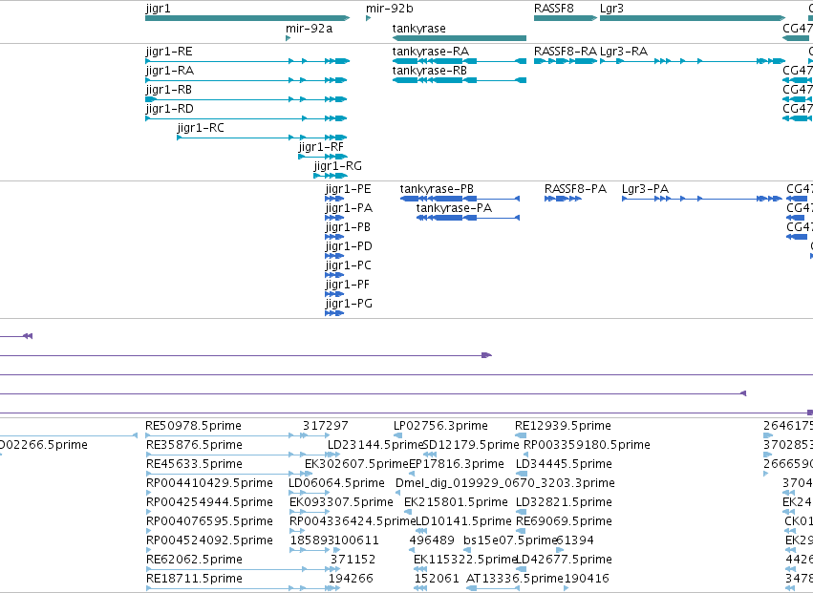The image size is (813, 593).
Task: Click EST RP004336424.5prime
Action: coord(296,531)
